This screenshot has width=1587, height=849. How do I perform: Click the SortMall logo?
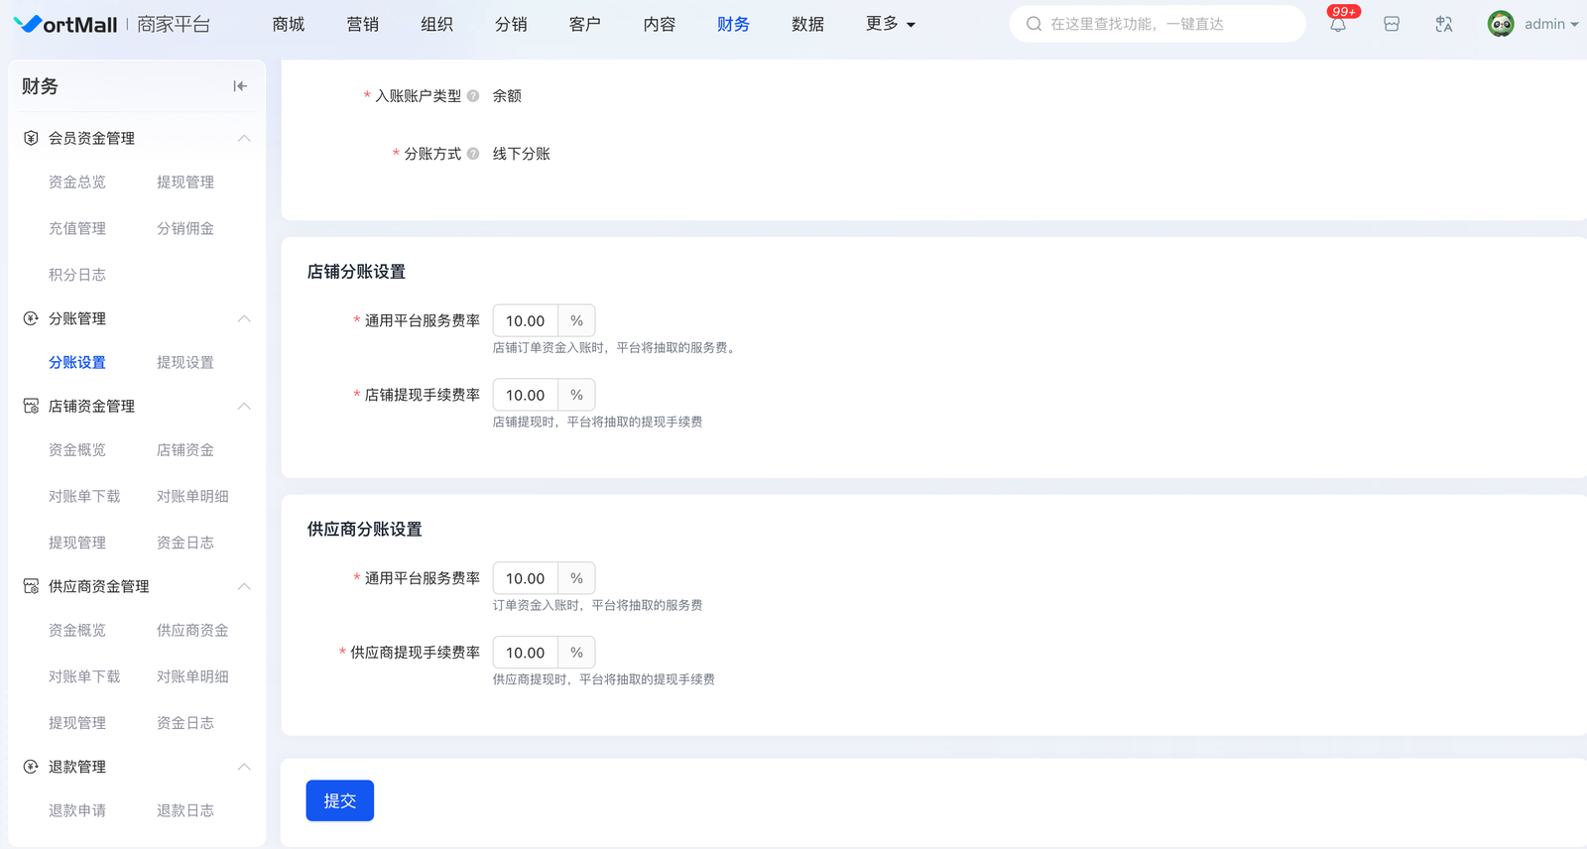[65, 24]
